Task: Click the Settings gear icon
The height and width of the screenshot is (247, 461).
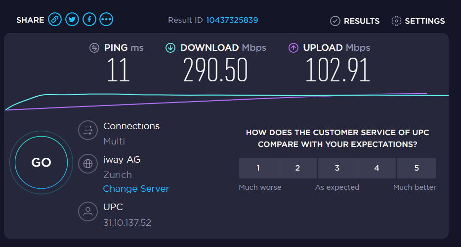Action: [396, 21]
